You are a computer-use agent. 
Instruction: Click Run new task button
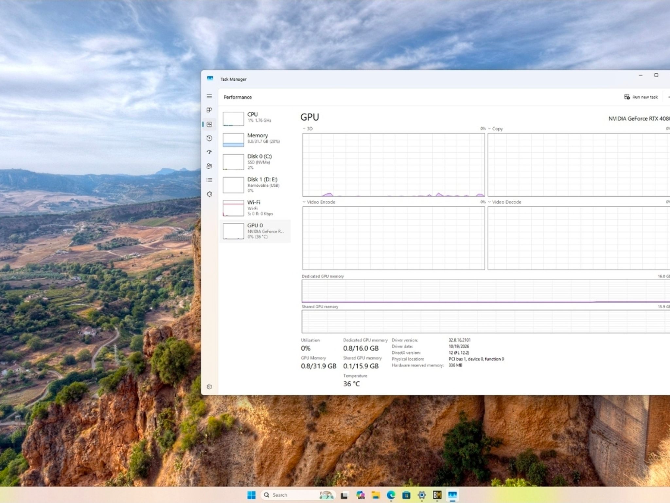[641, 97]
